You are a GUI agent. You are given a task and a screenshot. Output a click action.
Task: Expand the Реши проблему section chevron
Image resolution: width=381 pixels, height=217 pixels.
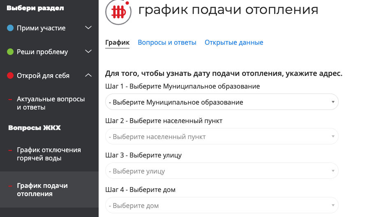click(x=88, y=52)
